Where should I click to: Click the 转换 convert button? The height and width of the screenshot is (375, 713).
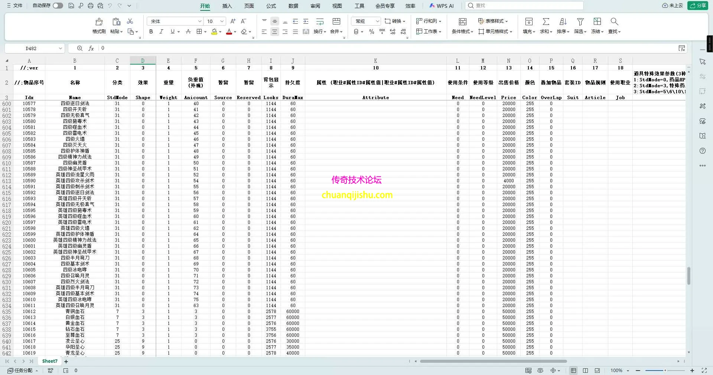[x=395, y=21]
